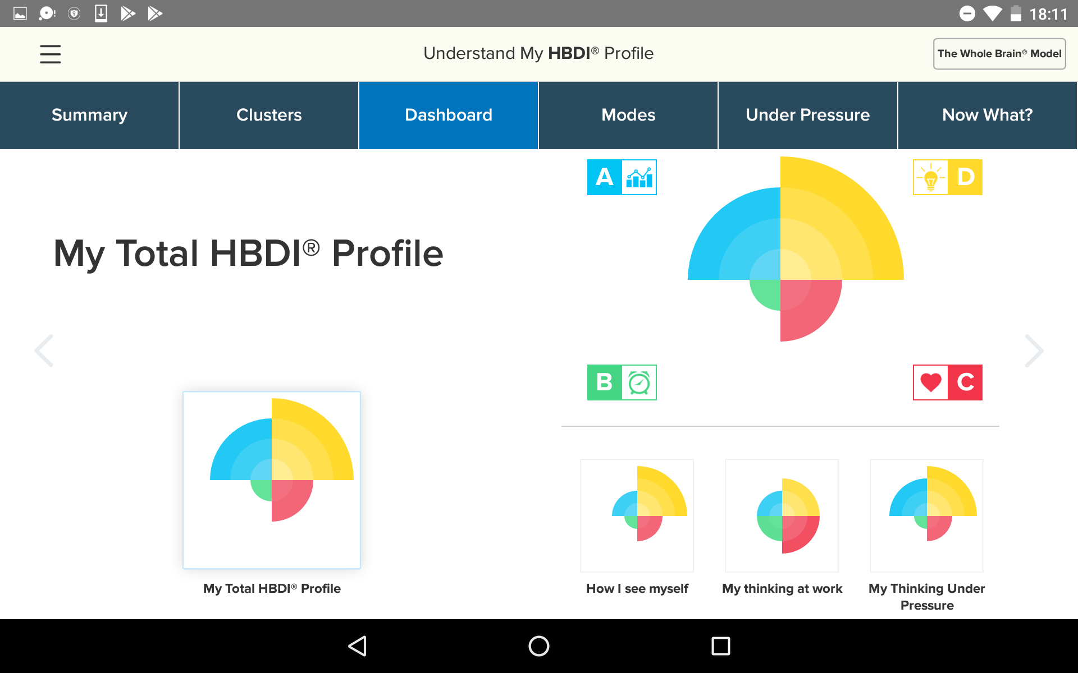Image resolution: width=1078 pixels, height=673 pixels.
Task: Click the My Total HBDI Profile caption
Action: tap(272, 589)
